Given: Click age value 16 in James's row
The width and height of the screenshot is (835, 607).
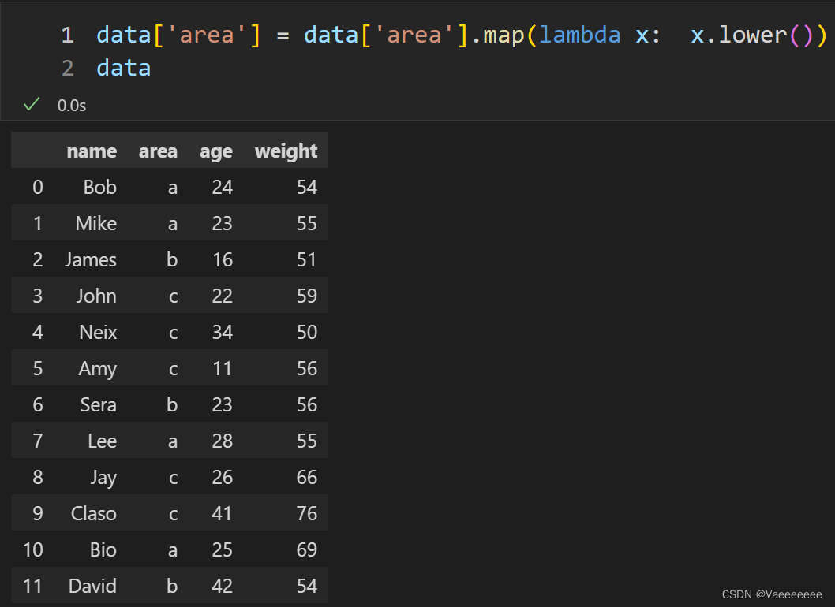Looking at the screenshot, I should (223, 259).
